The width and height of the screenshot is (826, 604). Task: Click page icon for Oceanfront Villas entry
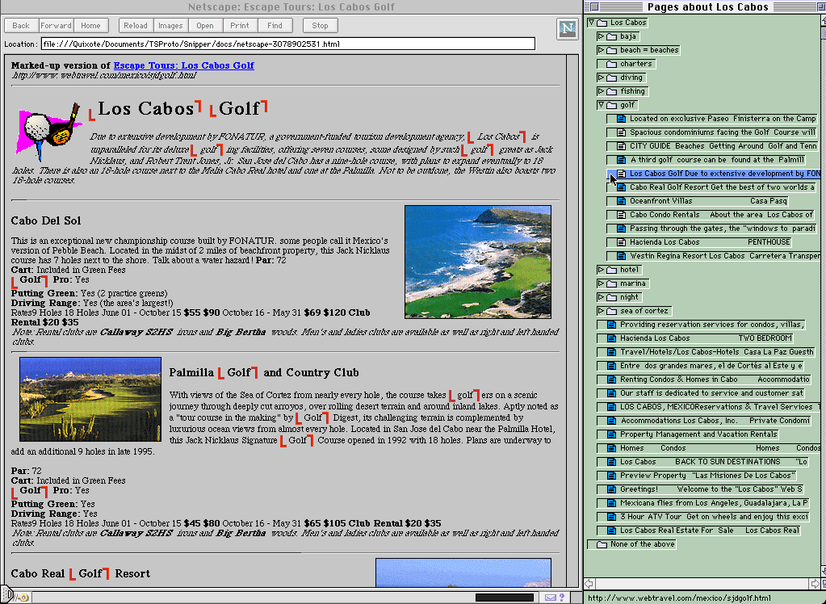pos(621,201)
